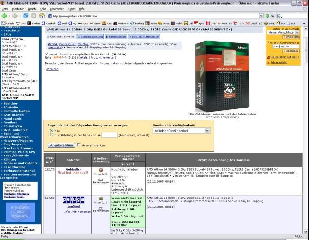Image resolution: width=309 pixels, height=240 pixels.
Task: Open the Hilfe menu
Action: 82,9
